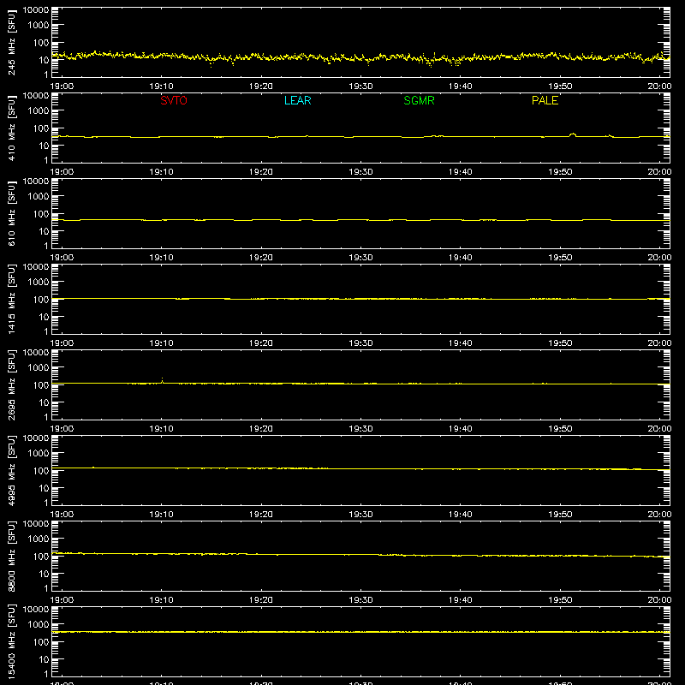Viewport: 685px width, 685px height.
Task: Click the small bump near 19:51 on 410 MHz
Action: tap(573, 134)
